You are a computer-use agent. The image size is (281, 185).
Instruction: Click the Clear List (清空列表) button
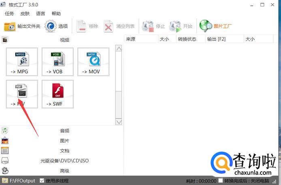pos(119,27)
